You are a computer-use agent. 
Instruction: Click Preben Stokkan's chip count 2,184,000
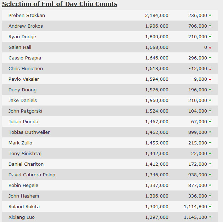click(x=157, y=16)
